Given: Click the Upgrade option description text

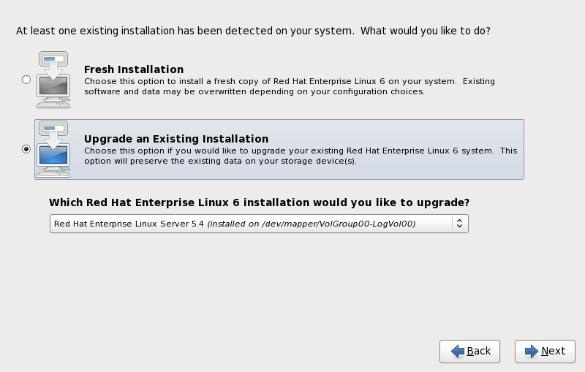Looking at the screenshot, I should click(x=300, y=156).
